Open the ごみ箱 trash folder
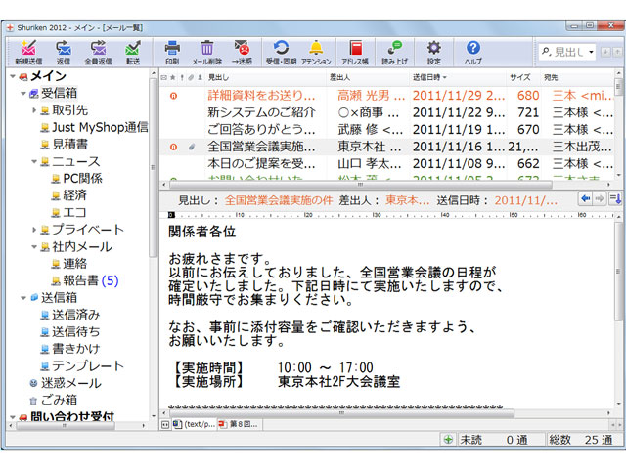626x469 pixels. [x=54, y=400]
